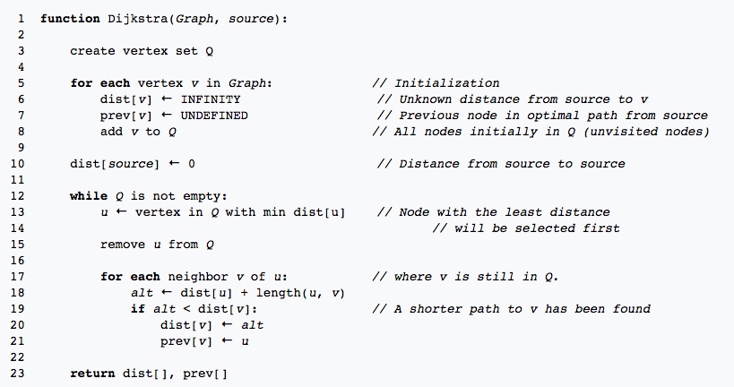Click 'vertex in Q with min dist[u]' text
Screen dimensions: 734x387
tap(240, 212)
